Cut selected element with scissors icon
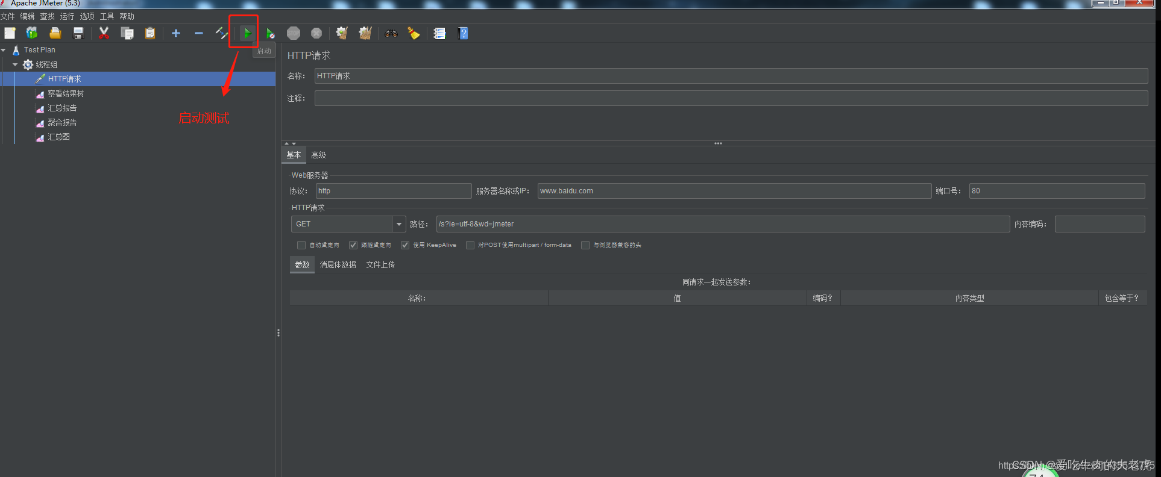 point(104,33)
